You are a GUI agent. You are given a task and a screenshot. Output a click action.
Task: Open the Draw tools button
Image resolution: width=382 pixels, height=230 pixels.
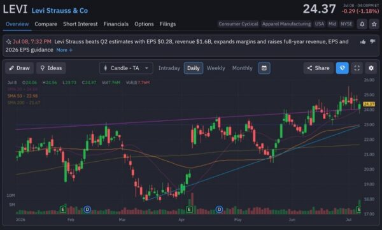[x=20, y=68]
